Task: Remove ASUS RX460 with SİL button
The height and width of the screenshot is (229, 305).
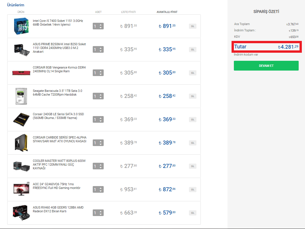Action: pyautogui.click(x=193, y=213)
